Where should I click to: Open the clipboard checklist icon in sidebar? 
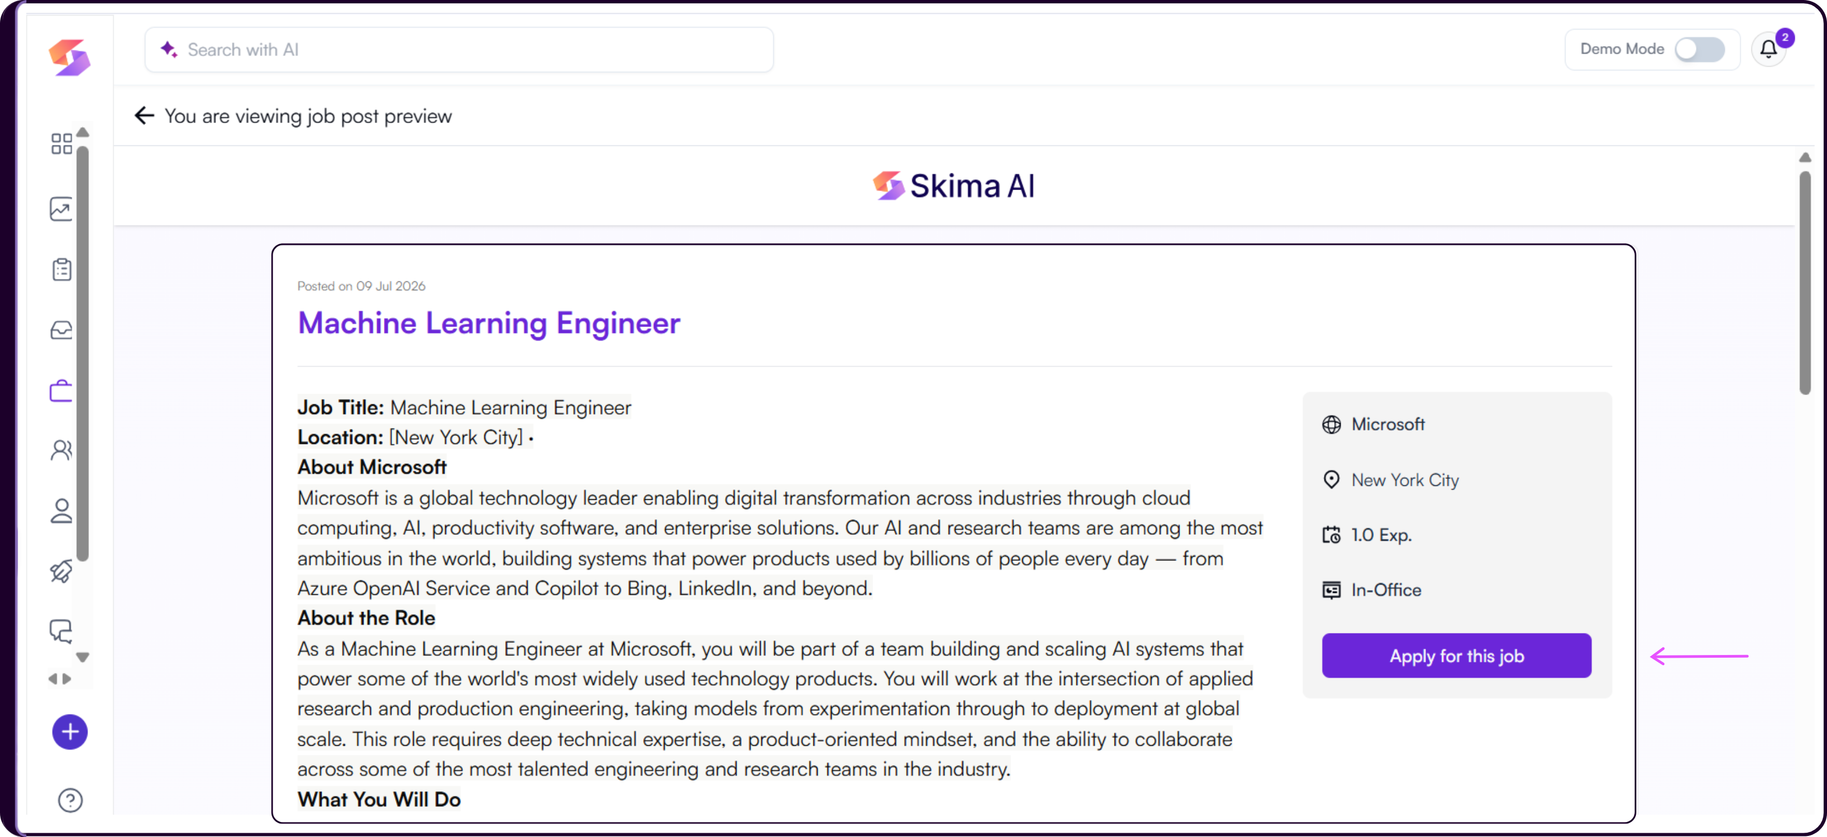(x=62, y=269)
